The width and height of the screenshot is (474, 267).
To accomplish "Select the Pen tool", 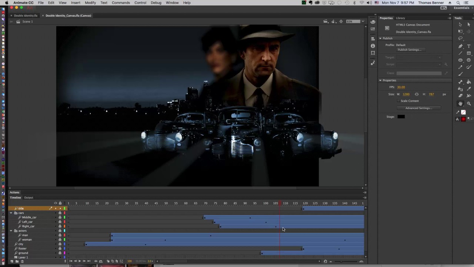I will pos(460,46).
